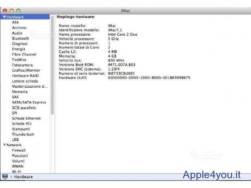
Task: Select Schede PCI entry
Action: click(x=22, y=124)
